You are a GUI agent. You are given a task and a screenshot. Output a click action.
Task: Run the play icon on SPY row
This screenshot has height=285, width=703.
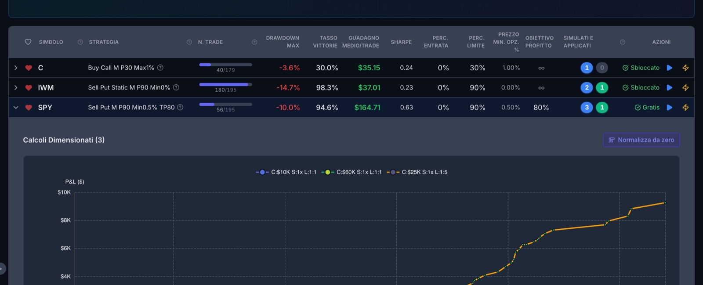[670, 107]
